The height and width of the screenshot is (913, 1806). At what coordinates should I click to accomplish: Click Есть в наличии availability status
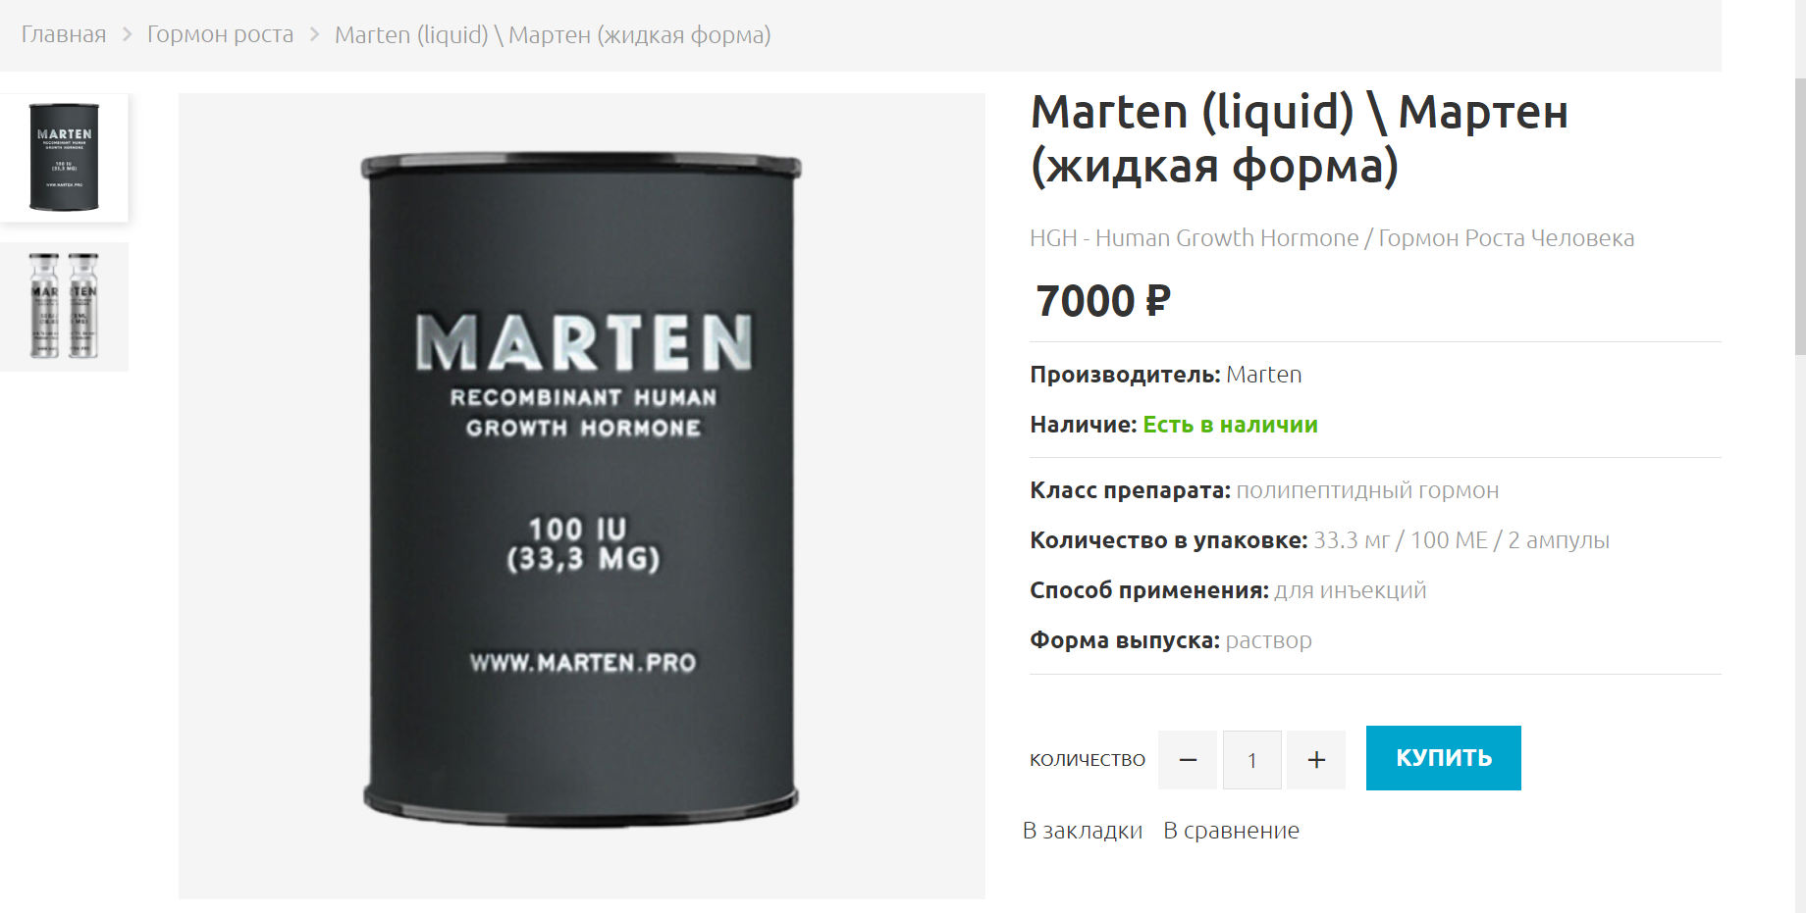(1230, 425)
